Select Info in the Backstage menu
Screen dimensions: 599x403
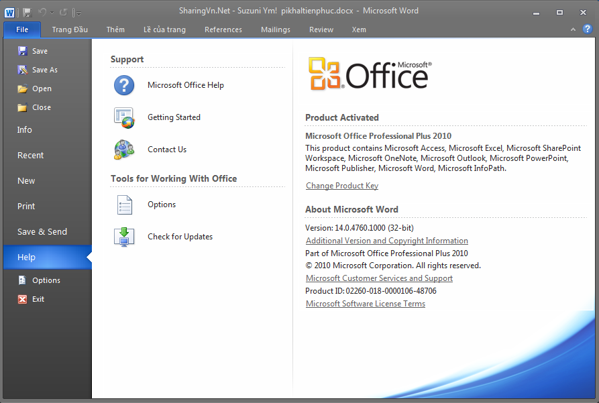point(48,130)
